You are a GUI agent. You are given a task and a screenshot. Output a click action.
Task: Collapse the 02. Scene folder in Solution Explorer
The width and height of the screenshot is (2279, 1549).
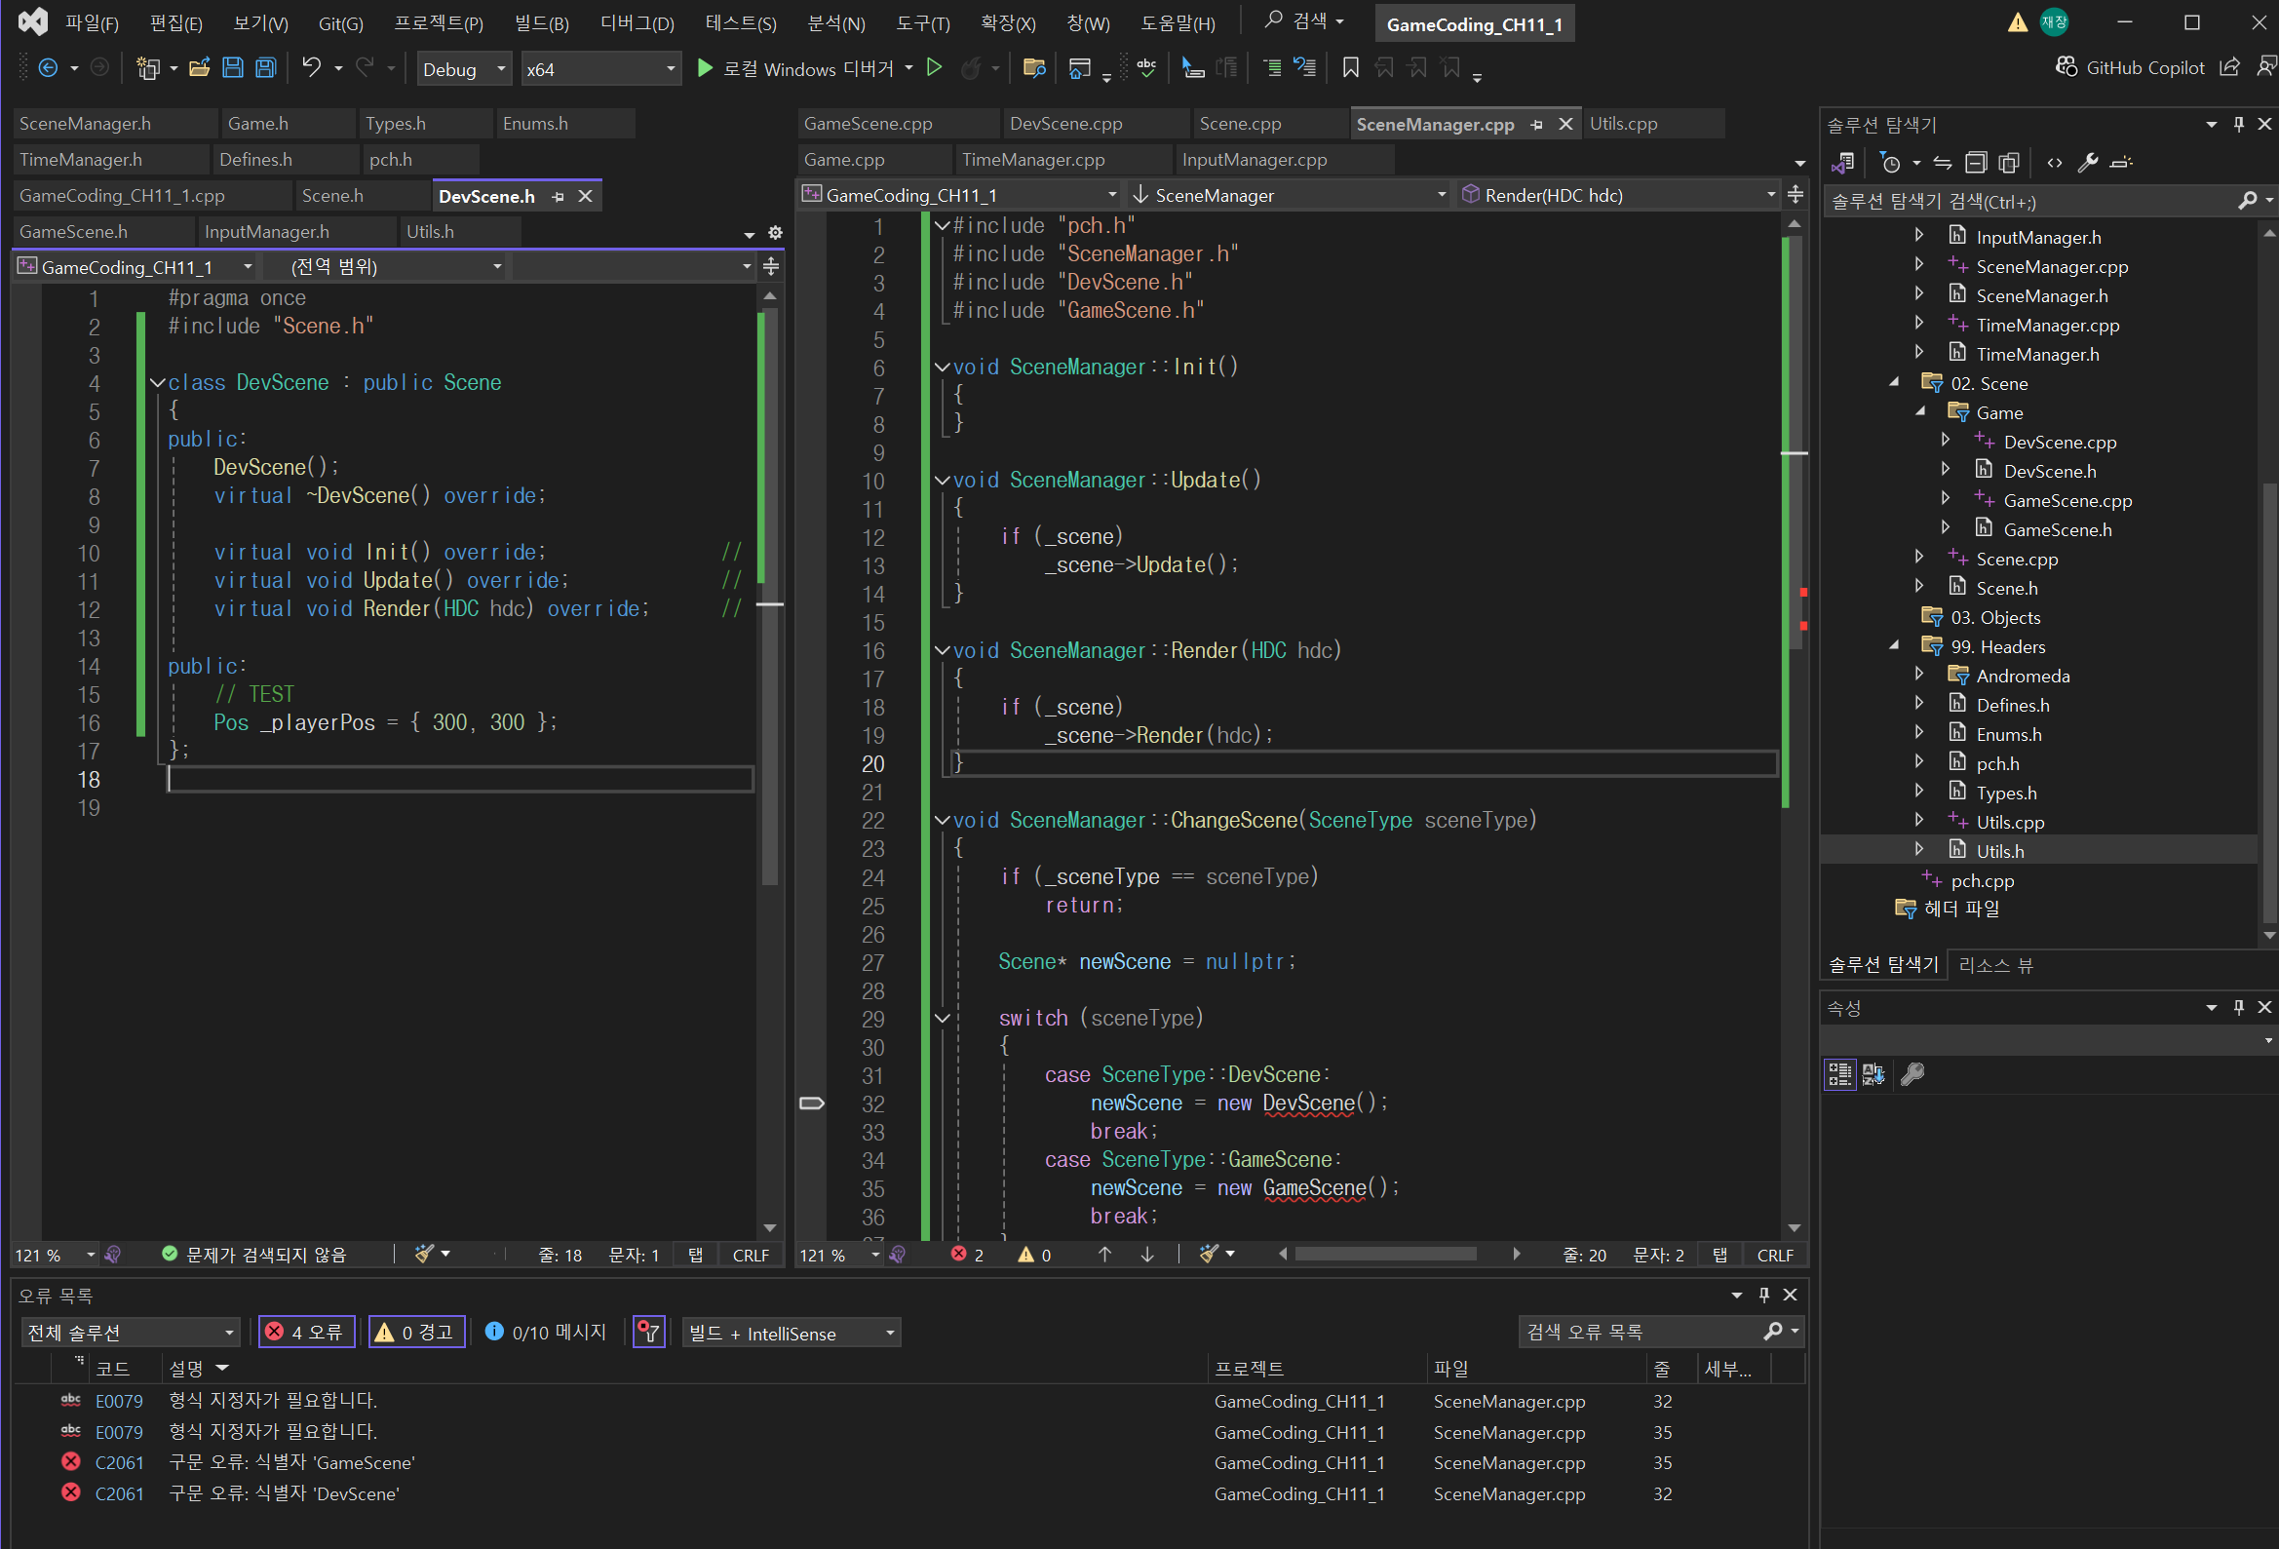coord(1895,382)
